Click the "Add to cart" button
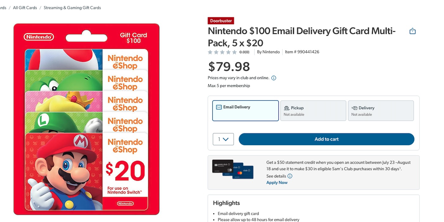444x222 pixels. click(326, 139)
